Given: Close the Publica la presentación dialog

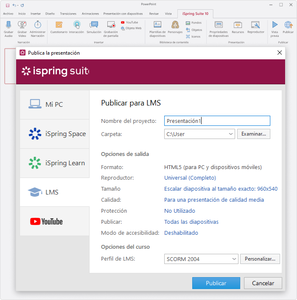Looking at the screenshot, I should click(280, 53).
